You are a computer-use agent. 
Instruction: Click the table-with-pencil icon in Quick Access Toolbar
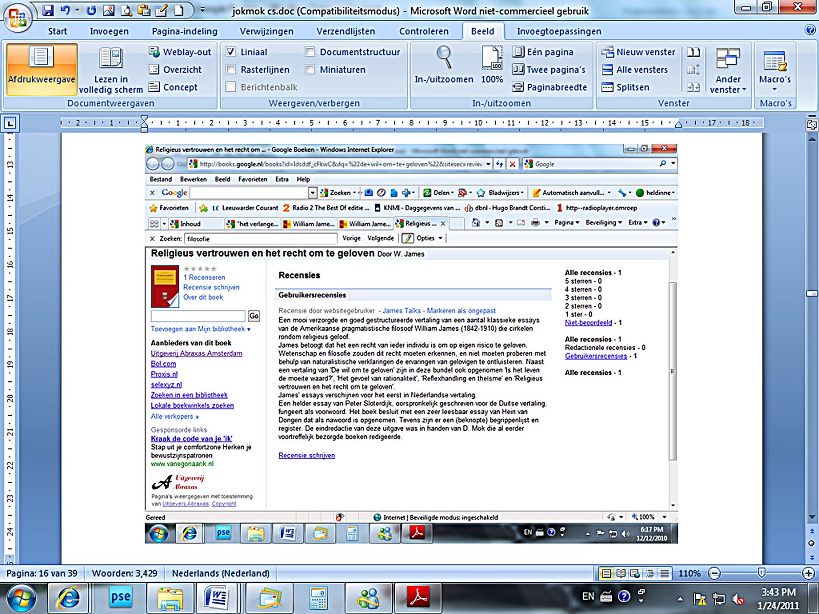(161, 10)
